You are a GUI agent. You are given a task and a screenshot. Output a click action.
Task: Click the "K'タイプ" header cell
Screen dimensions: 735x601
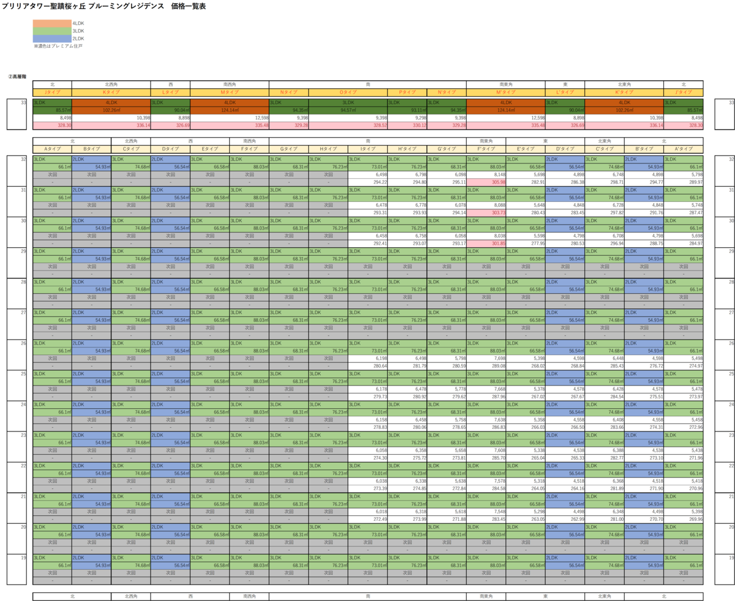pyautogui.click(x=624, y=92)
